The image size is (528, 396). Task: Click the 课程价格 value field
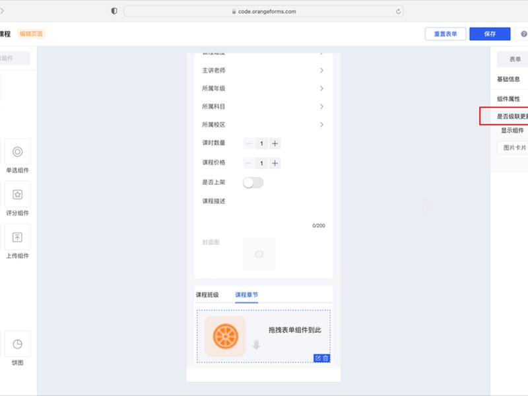(261, 163)
